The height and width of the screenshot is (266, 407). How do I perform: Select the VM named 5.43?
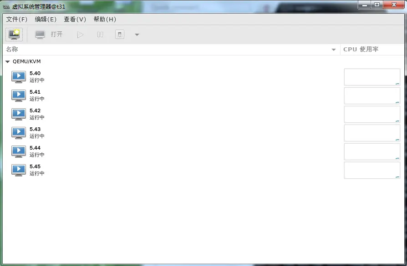tap(203, 133)
